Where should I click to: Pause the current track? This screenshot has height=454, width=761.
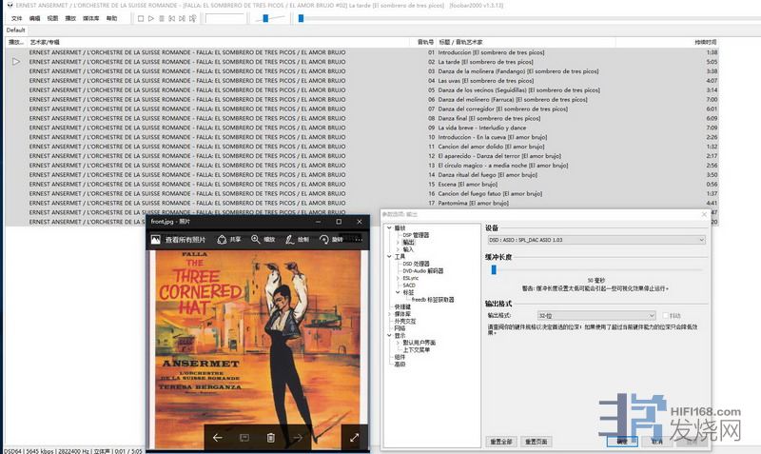tap(161, 18)
